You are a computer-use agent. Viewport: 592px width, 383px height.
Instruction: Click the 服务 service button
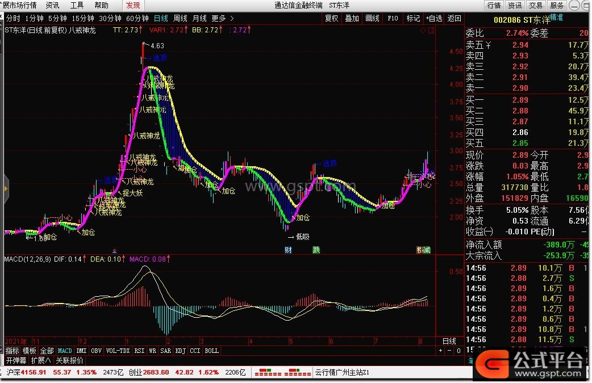(557, 5)
